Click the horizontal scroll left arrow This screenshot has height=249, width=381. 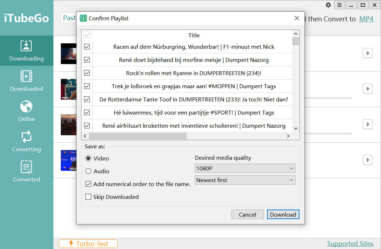(85, 136)
